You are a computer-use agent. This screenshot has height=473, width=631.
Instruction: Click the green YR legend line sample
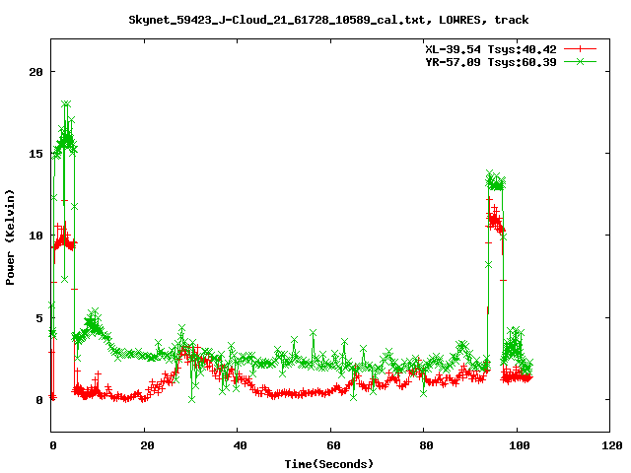(x=580, y=61)
